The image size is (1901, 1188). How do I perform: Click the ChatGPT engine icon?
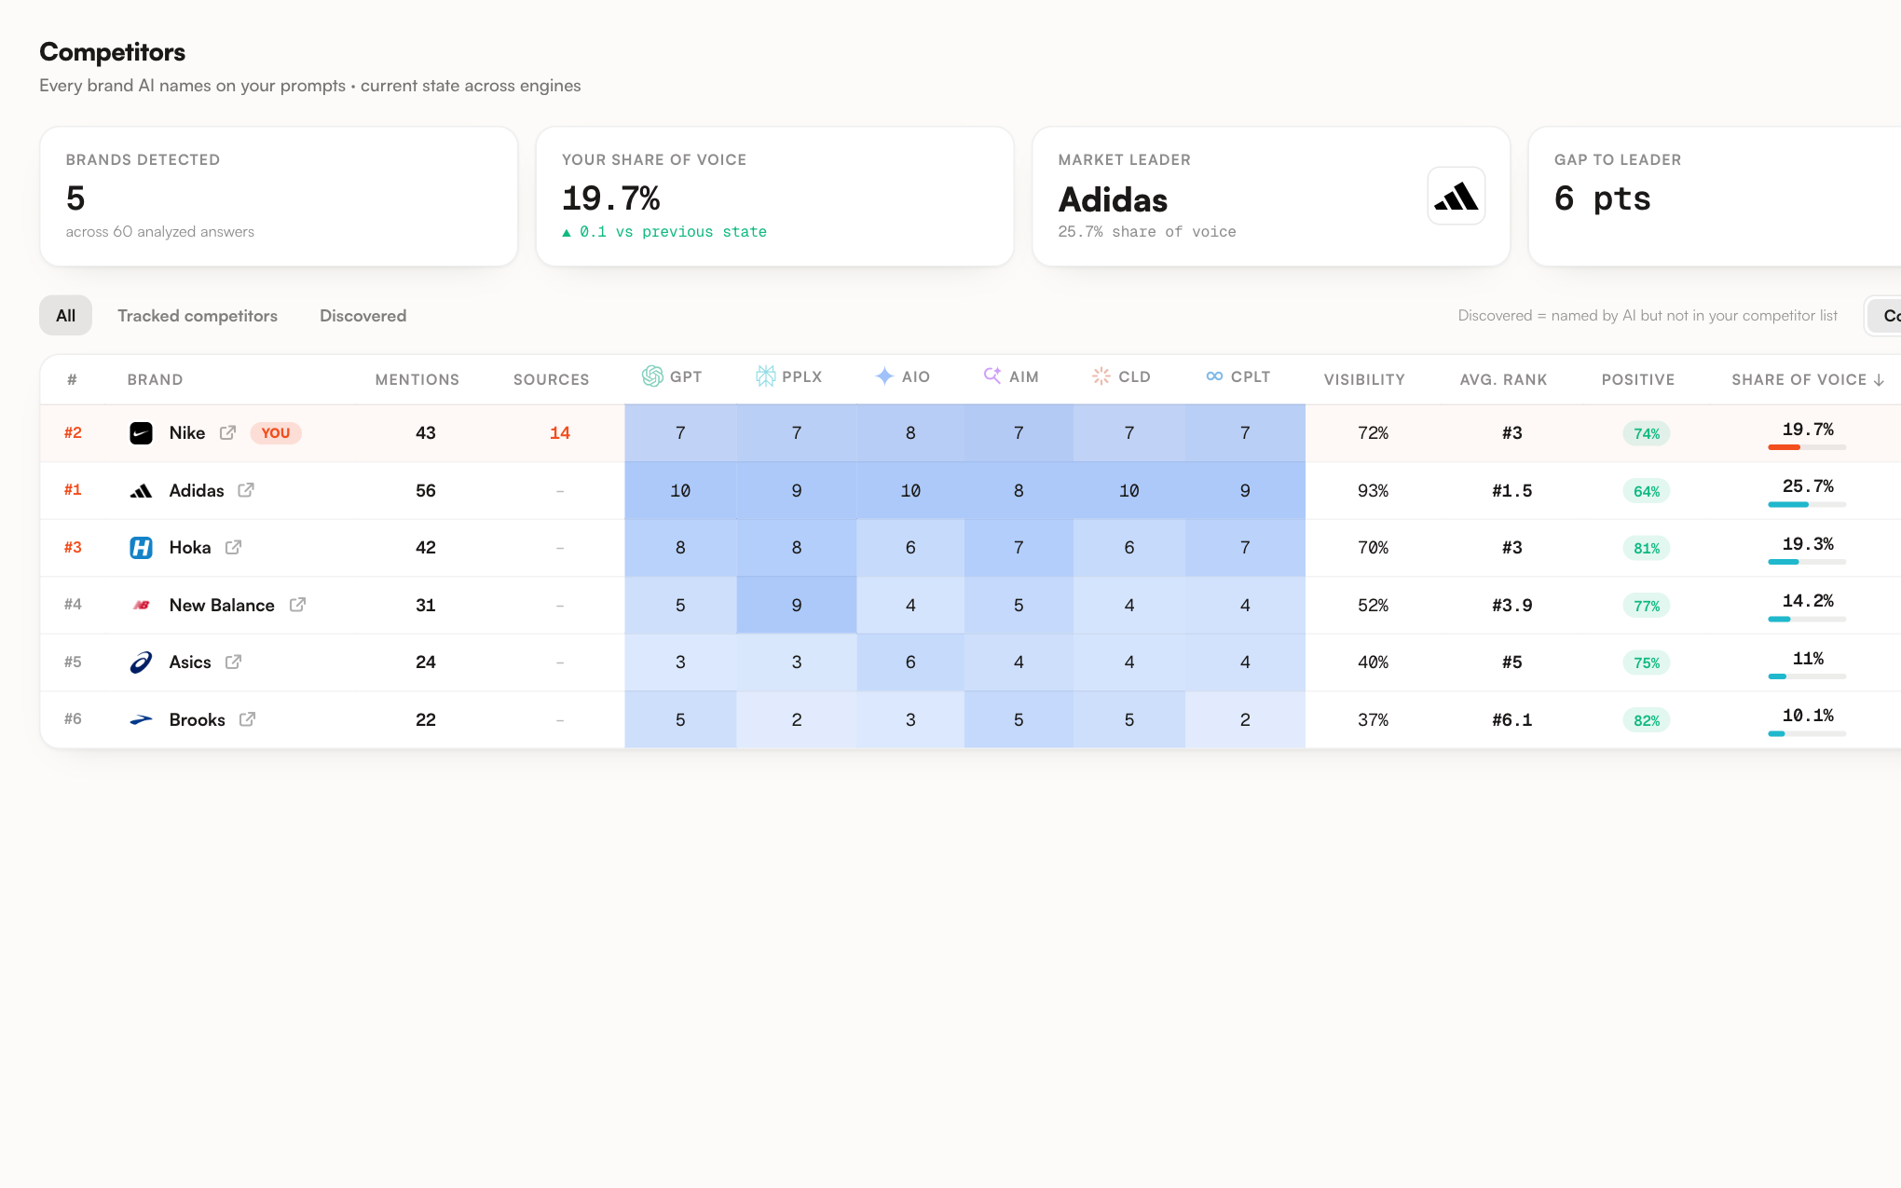[x=652, y=376]
